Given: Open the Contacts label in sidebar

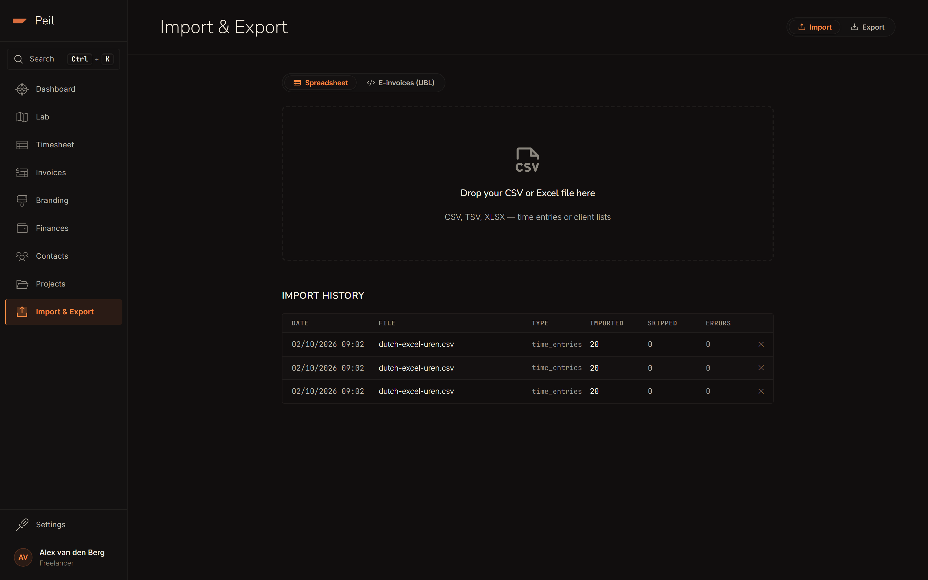Looking at the screenshot, I should pos(52,256).
